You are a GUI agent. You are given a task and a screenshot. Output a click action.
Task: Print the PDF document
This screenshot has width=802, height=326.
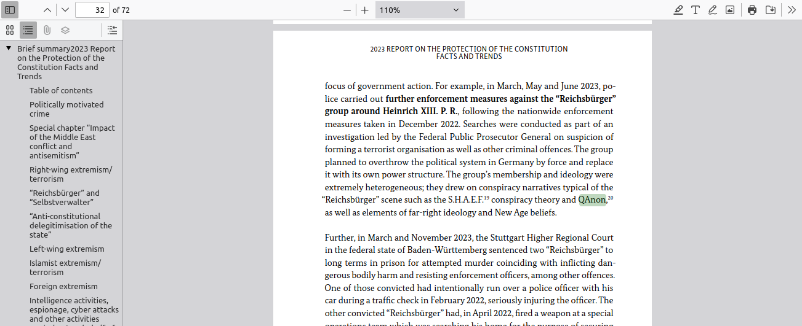click(x=752, y=10)
